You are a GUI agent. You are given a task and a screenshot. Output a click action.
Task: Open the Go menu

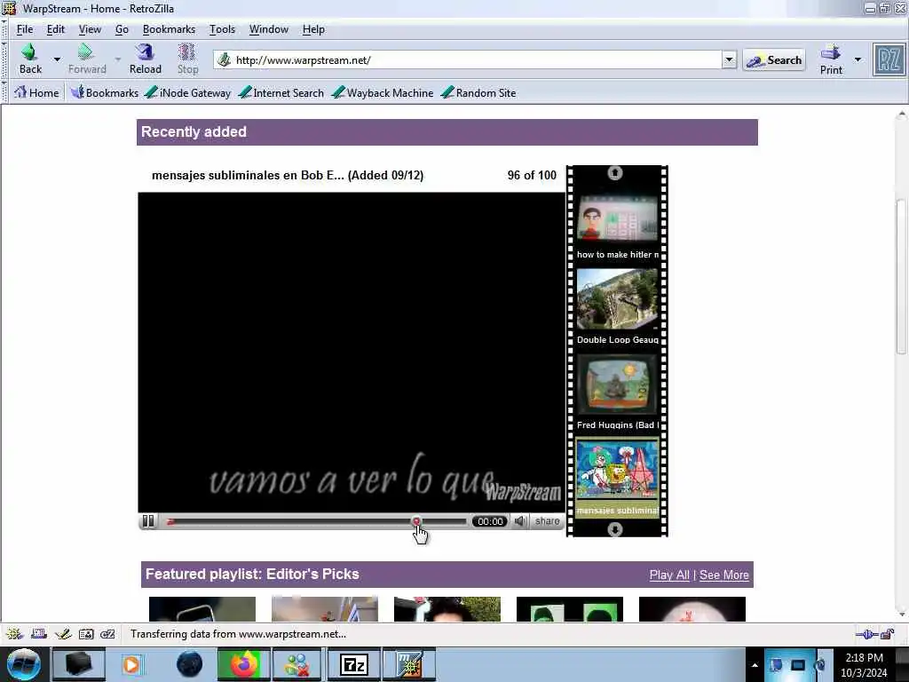click(x=122, y=29)
